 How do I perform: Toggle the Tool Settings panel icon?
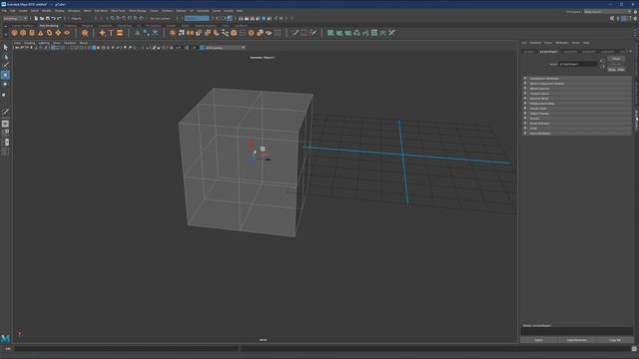point(629,18)
